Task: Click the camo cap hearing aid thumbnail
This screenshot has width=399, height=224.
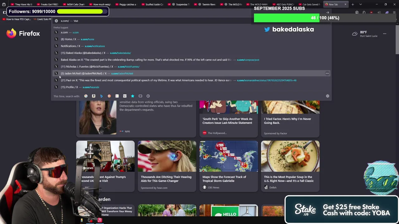Action: [x=167, y=156]
